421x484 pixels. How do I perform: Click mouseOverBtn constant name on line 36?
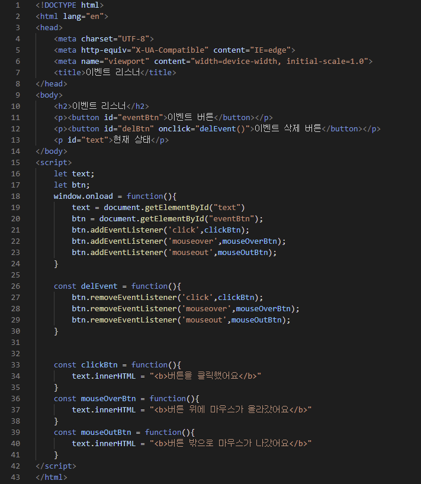108,399
